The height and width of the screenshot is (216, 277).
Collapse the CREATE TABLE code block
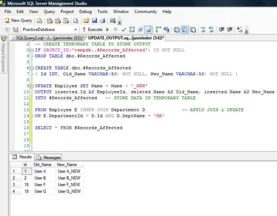click(32, 68)
